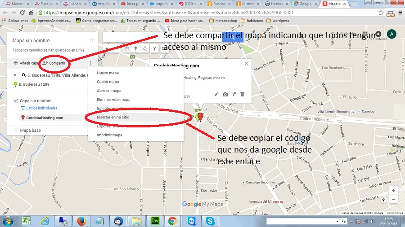Click the camera add-photo icon
Image resolution: width=405 pixels, height=227 pixels.
coord(225,95)
